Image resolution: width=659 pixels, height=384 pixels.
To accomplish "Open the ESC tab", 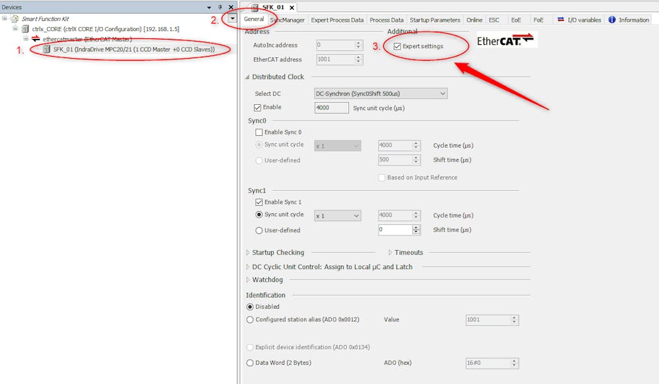I will (x=494, y=20).
